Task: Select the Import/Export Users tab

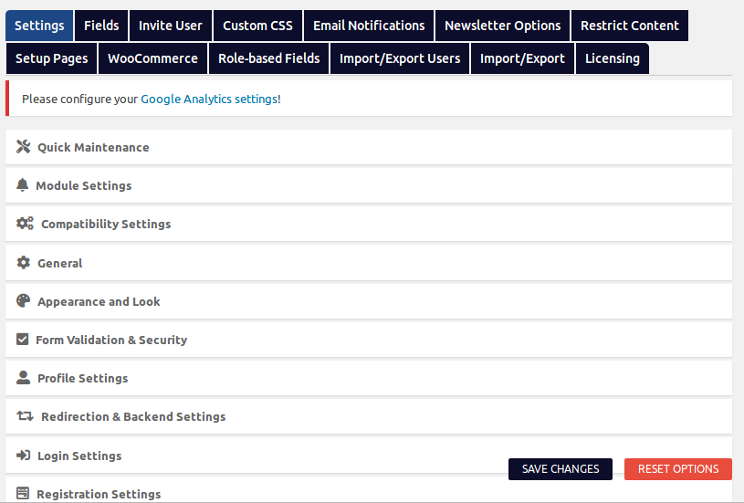Action: (x=400, y=58)
